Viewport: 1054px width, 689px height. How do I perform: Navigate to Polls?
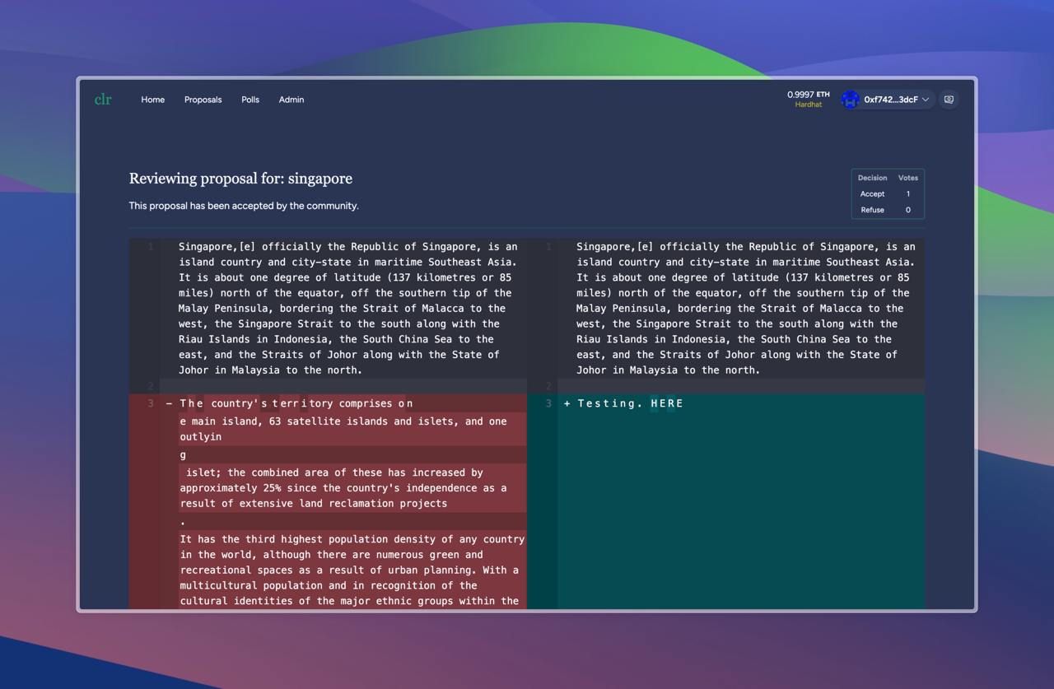pos(250,100)
